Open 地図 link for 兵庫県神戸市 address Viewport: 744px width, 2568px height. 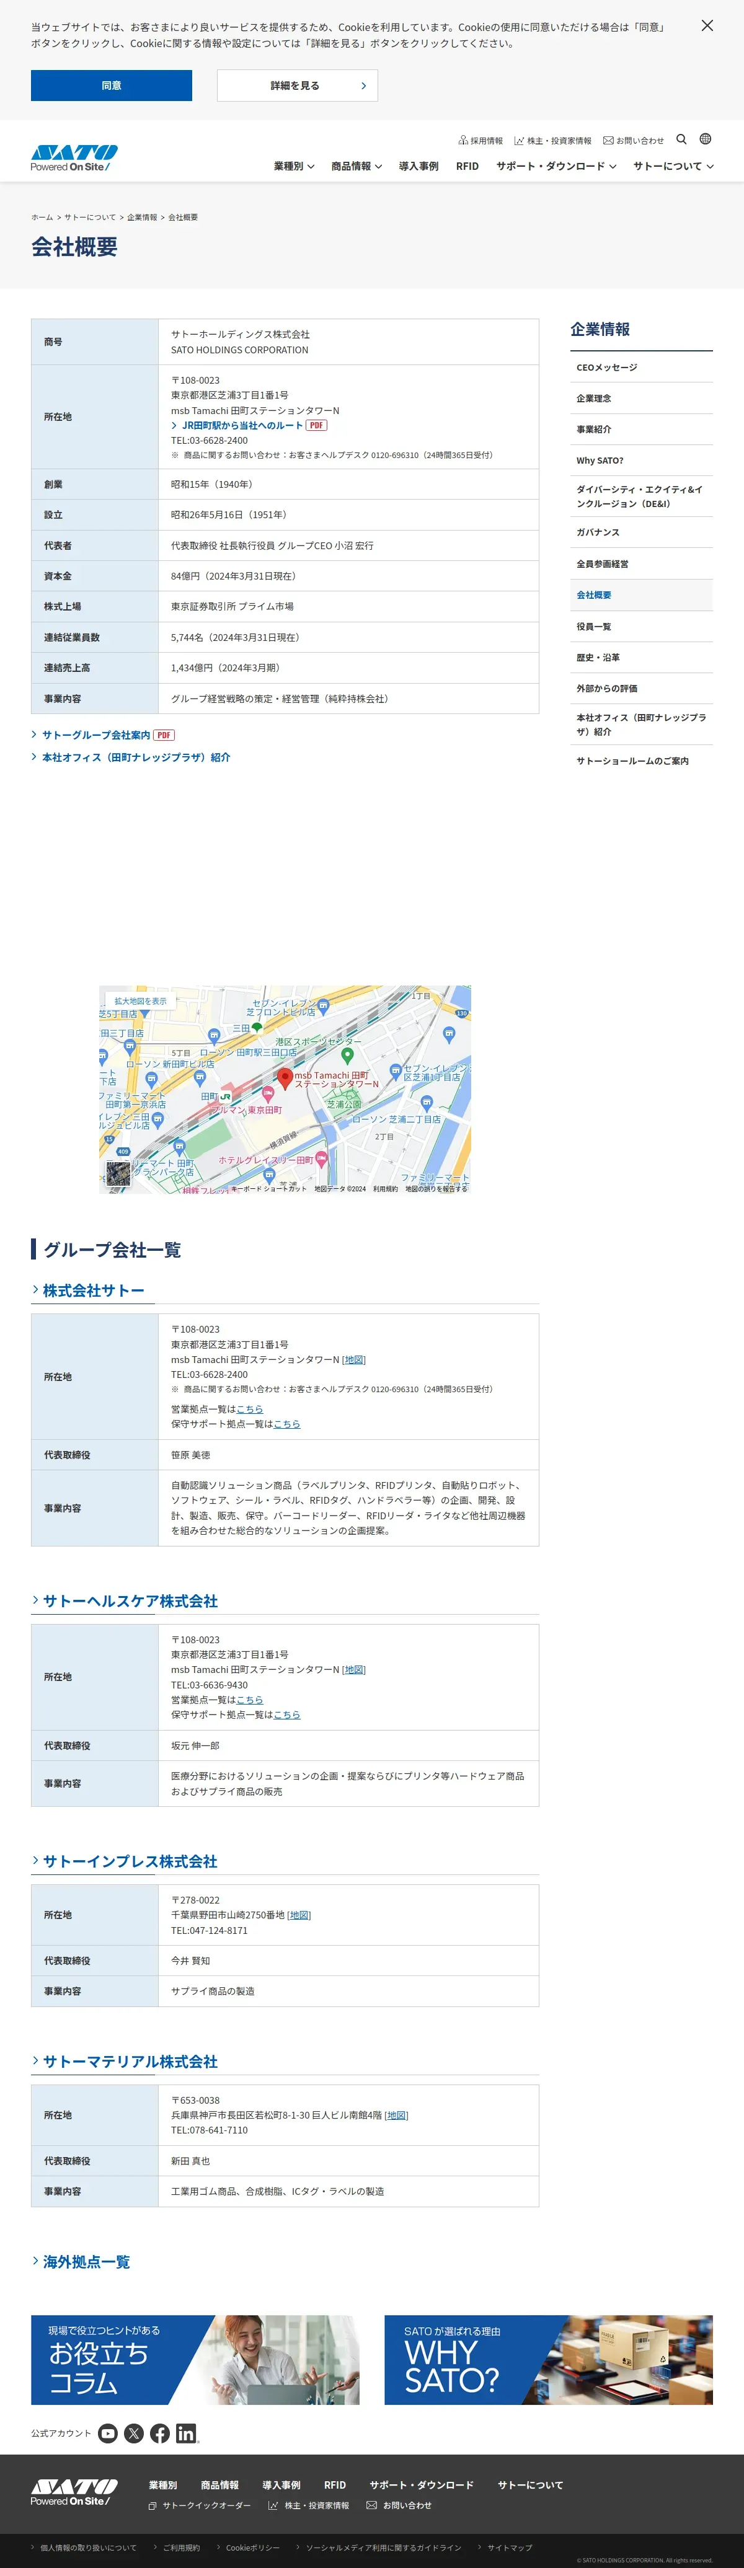pos(397,2116)
